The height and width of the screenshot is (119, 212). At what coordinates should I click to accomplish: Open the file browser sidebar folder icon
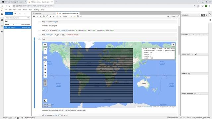click(x=2, y=14)
